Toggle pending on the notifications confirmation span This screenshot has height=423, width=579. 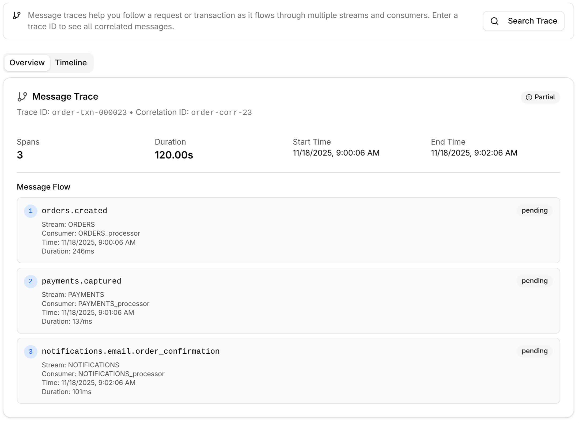pyautogui.click(x=534, y=351)
